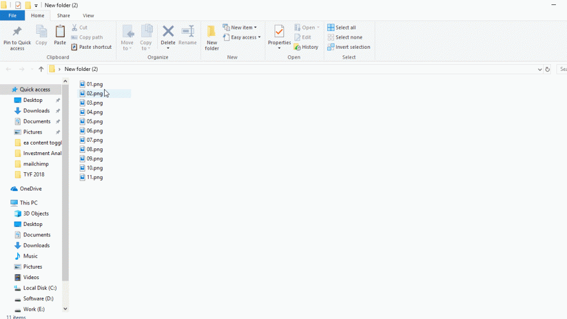Click the Up directory arrow

pyautogui.click(x=41, y=69)
